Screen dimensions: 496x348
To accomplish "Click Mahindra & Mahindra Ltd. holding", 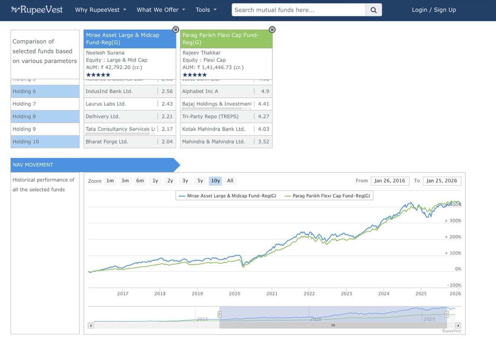I will click(214, 141).
